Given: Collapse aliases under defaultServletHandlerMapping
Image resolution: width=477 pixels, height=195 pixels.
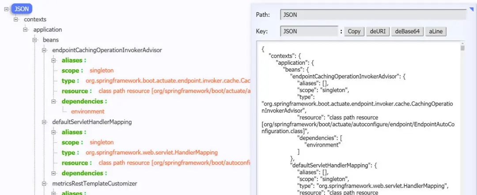Looking at the screenshot, I should point(54,132).
